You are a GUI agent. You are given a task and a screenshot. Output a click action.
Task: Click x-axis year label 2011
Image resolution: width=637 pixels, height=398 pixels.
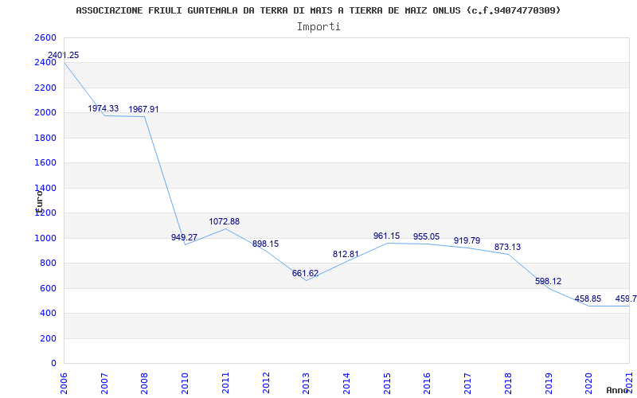tap(225, 383)
